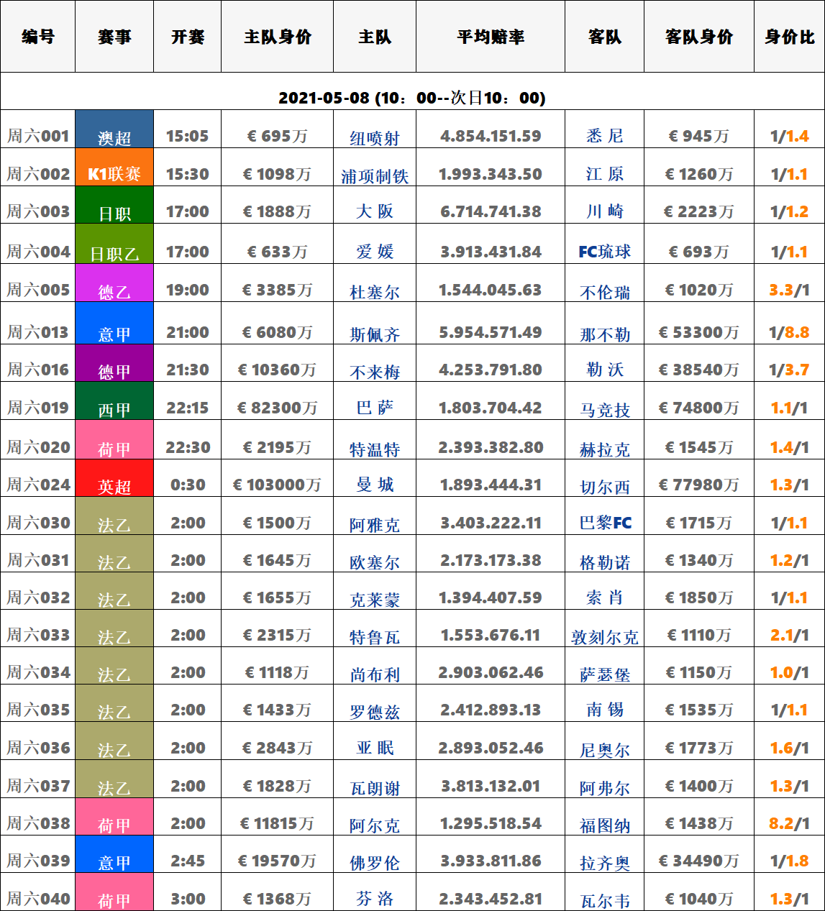Click the 主队身价 column header
The image size is (825, 911).
277,37
